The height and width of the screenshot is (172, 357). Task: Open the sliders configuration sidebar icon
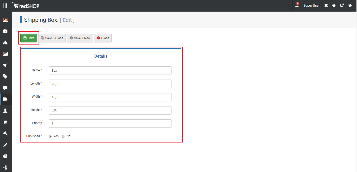[x=5, y=167]
